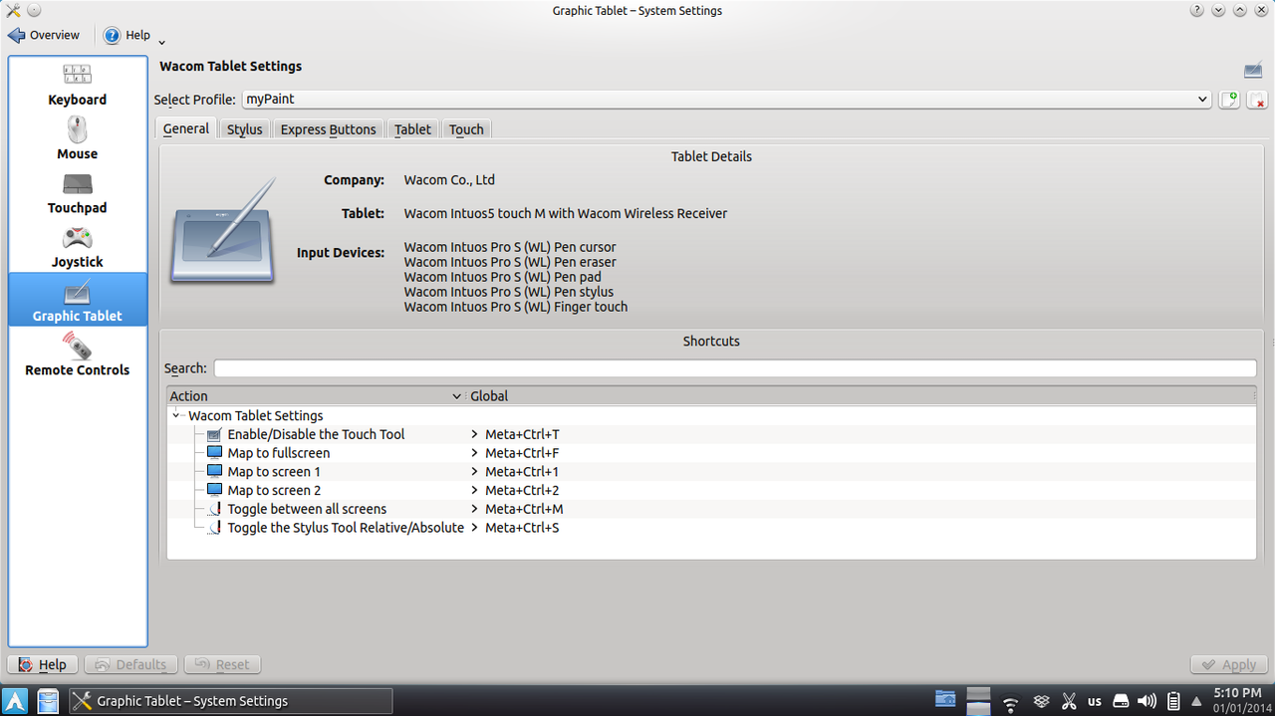Click the monitor icon for Map to fullscreen
The height and width of the screenshot is (716, 1275).
(214, 453)
